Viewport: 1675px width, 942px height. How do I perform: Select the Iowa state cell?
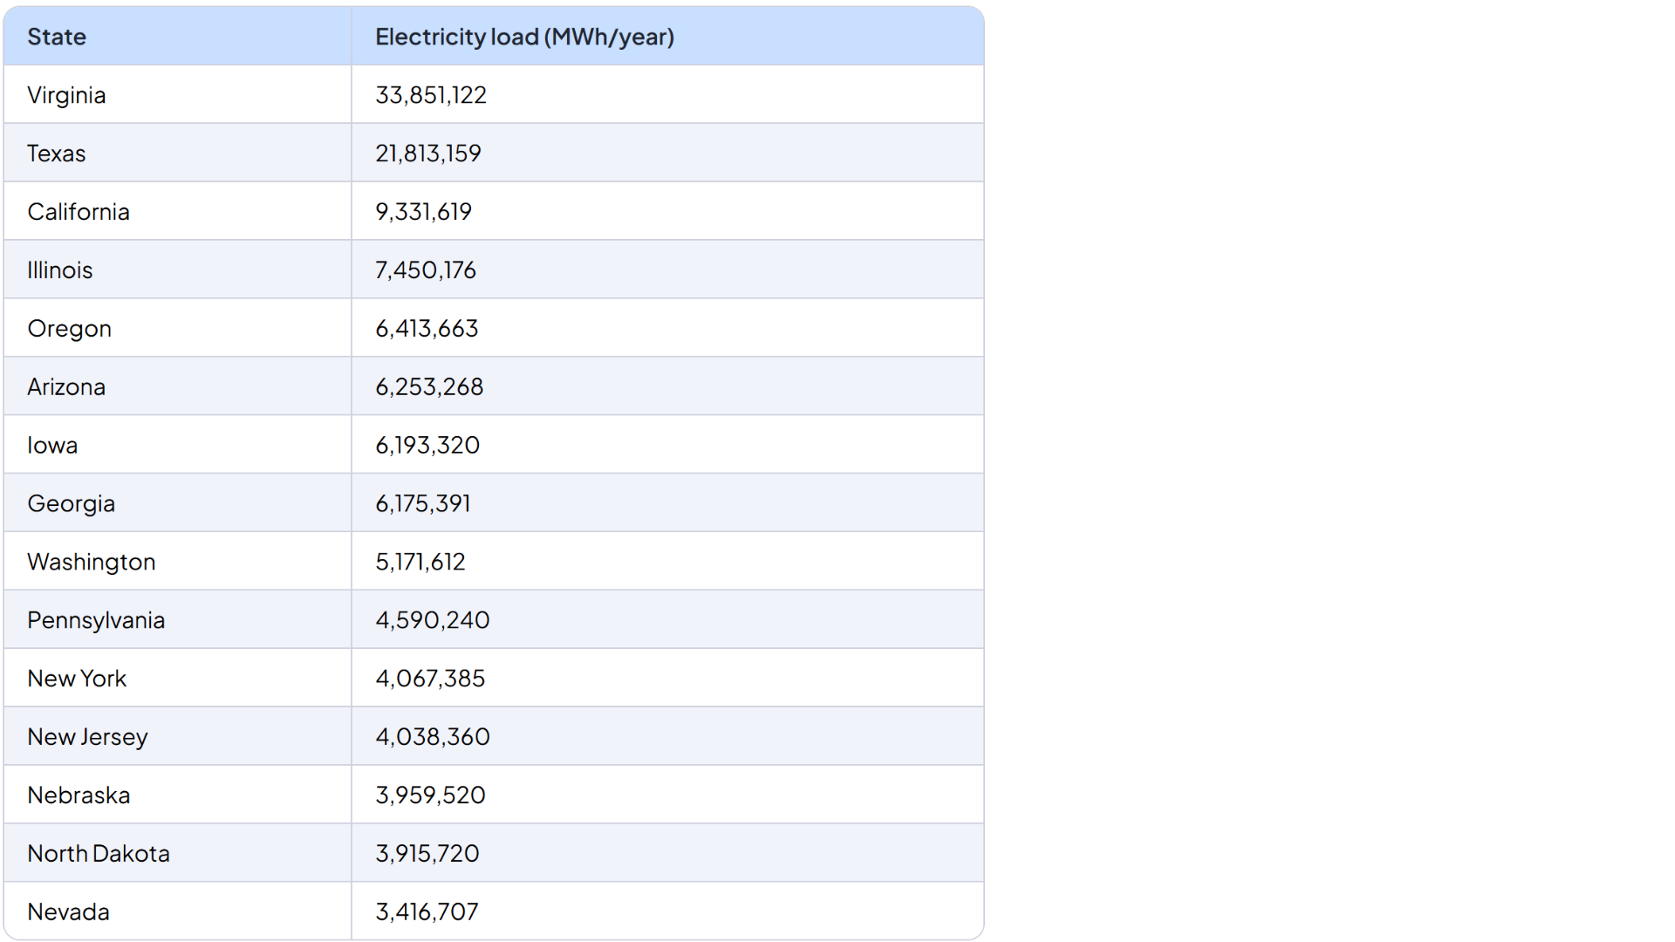click(x=52, y=446)
